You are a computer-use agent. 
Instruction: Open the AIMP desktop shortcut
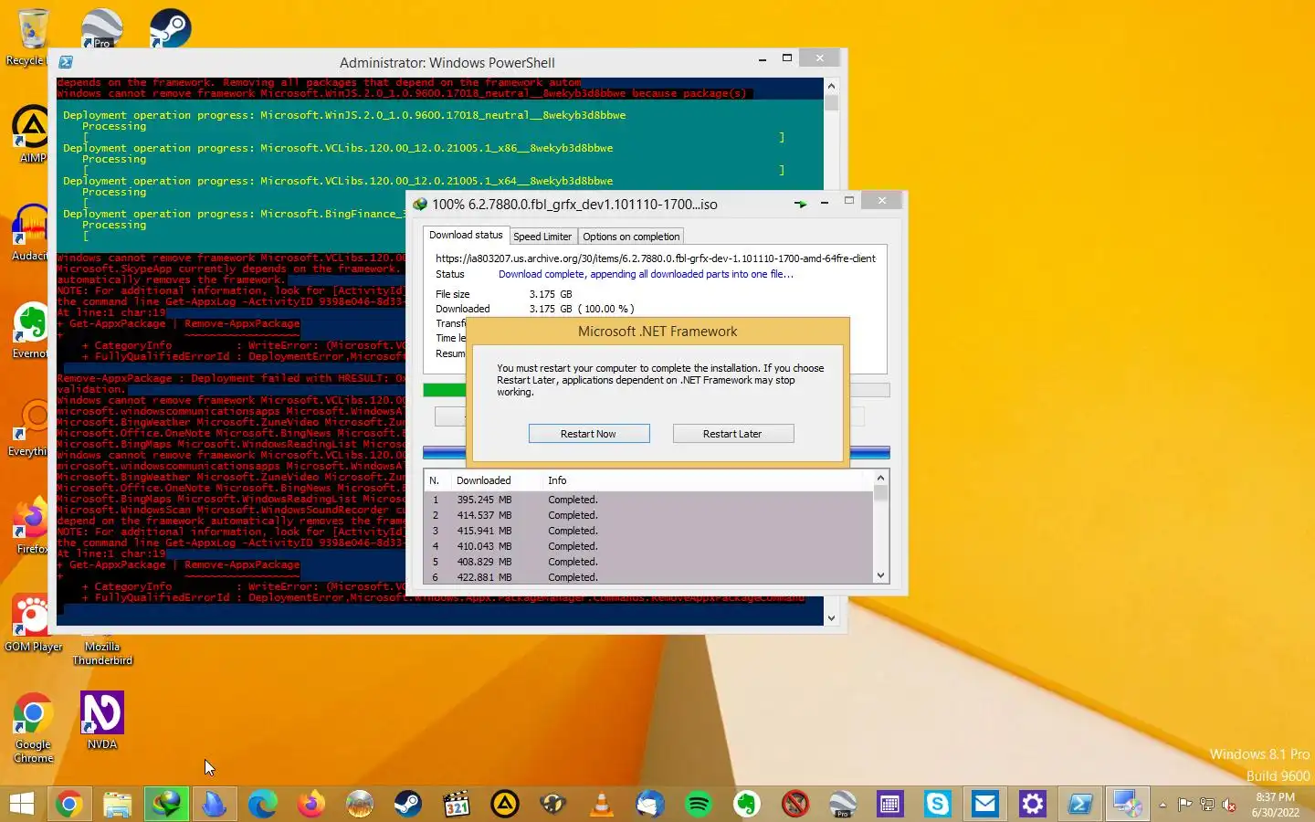coord(32,134)
